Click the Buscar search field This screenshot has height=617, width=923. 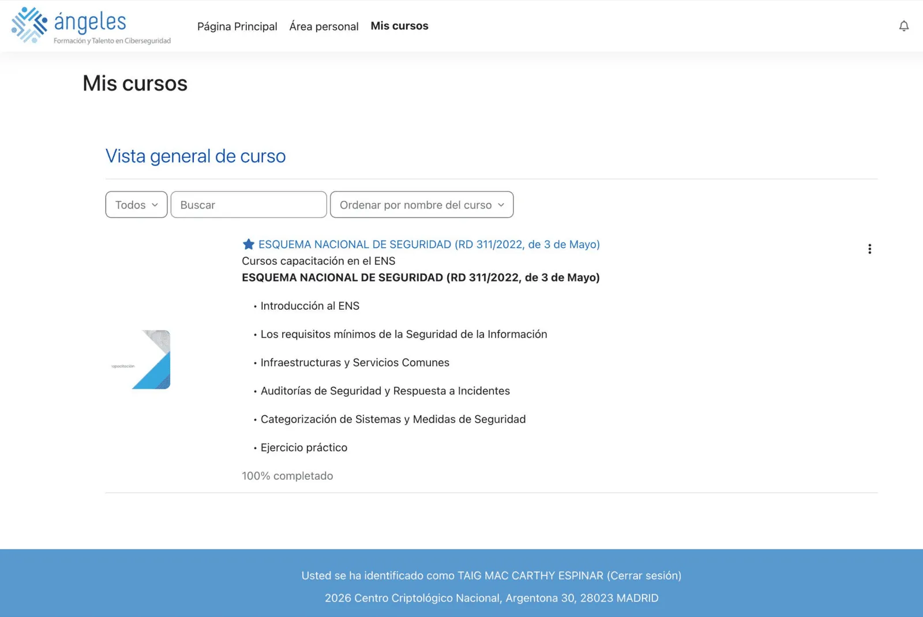(249, 204)
